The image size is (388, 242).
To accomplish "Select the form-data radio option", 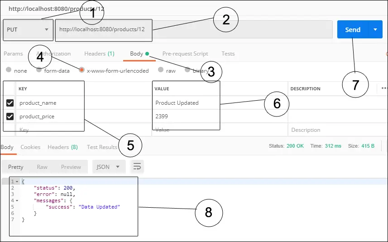I will point(39,70).
